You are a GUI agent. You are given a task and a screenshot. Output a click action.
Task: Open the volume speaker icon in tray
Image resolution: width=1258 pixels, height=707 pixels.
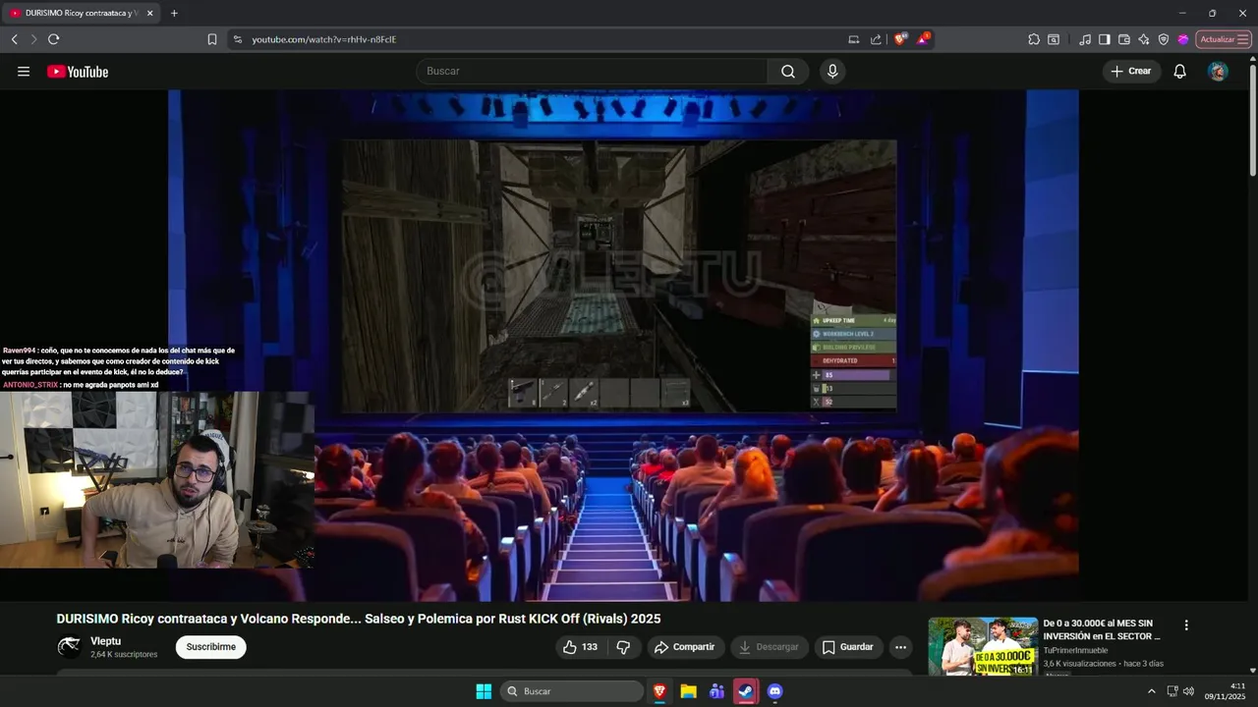tap(1189, 691)
